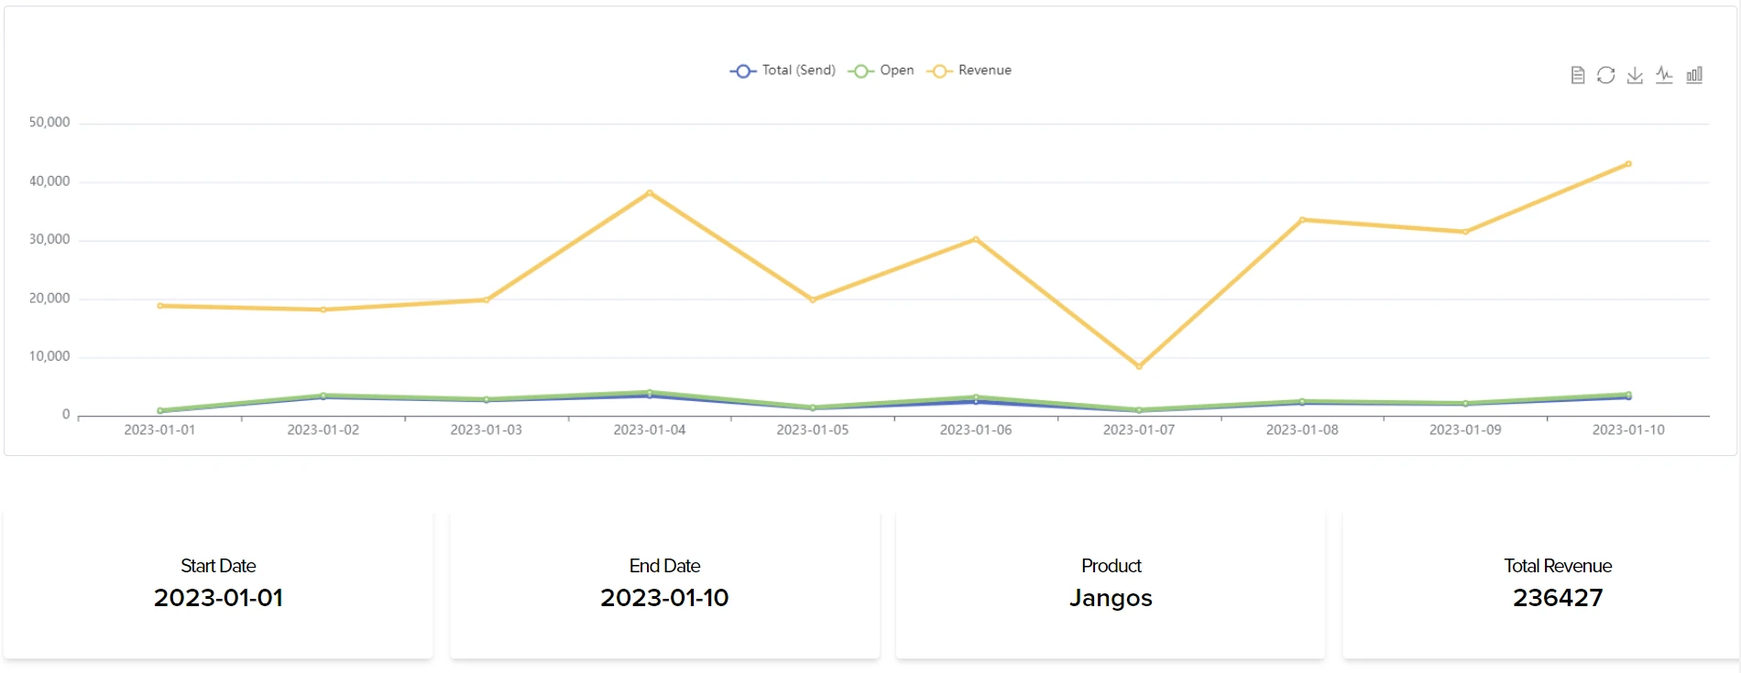Click the 2023-01-02 axis label
Image resolution: width=1741 pixels, height=673 pixels.
point(323,429)
